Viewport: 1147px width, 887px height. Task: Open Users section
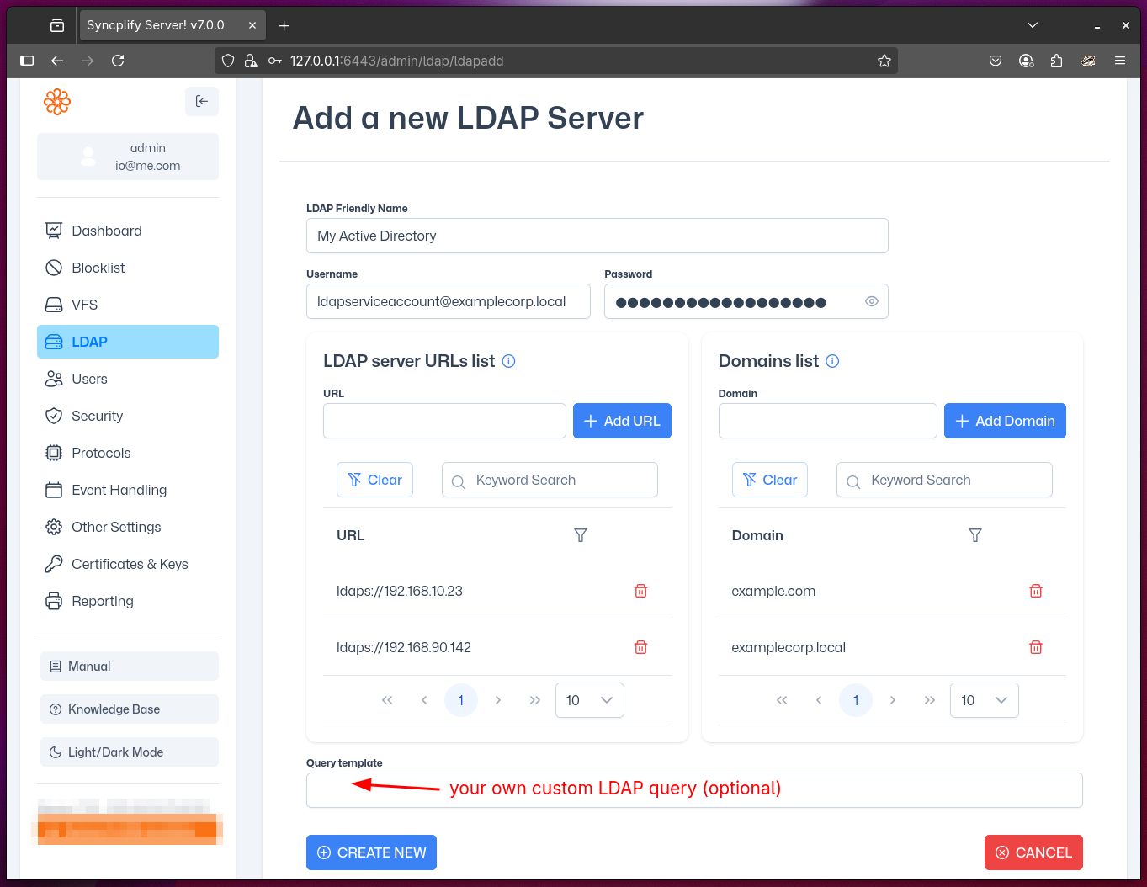[x=128, y=379]
